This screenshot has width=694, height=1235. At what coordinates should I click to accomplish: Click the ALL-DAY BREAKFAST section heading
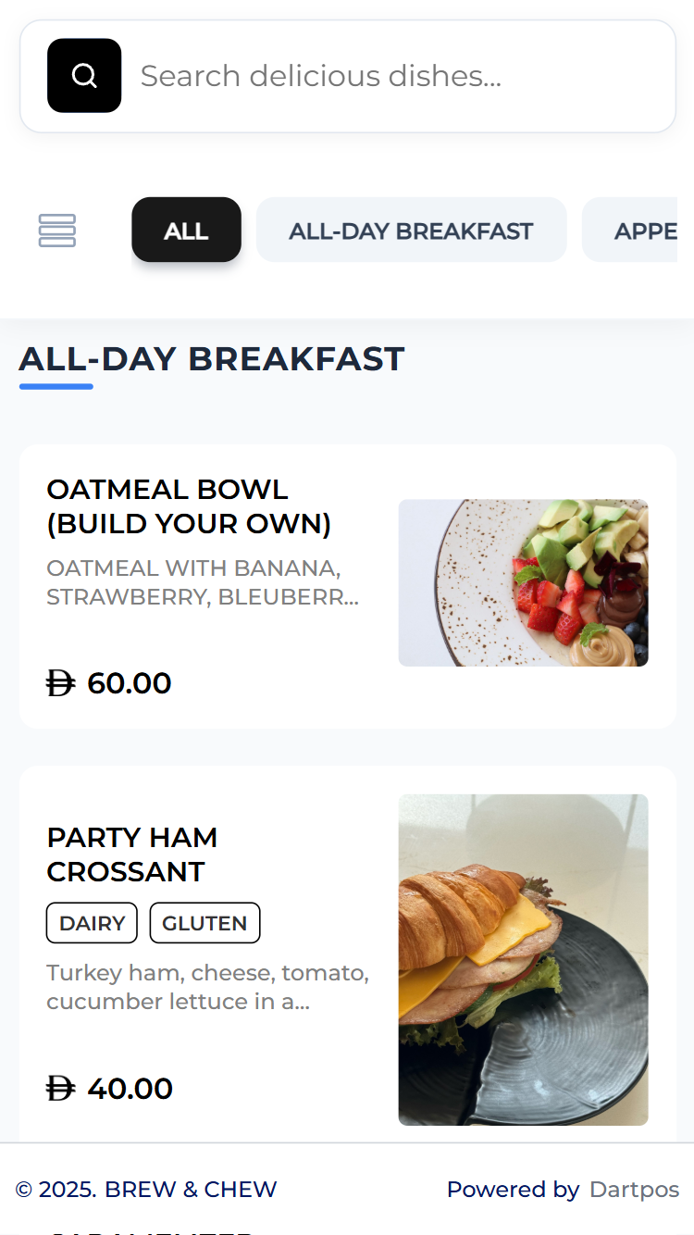pos(212,359)
